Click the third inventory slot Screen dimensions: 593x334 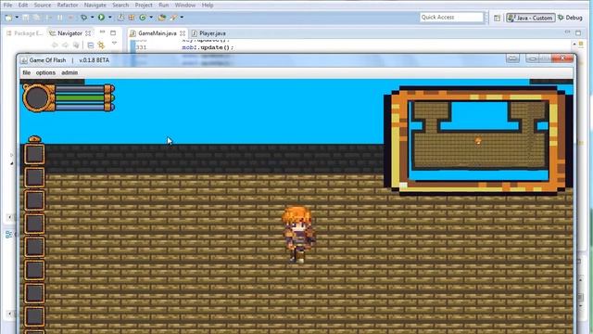pyautogui.click(x=34, y=200)
